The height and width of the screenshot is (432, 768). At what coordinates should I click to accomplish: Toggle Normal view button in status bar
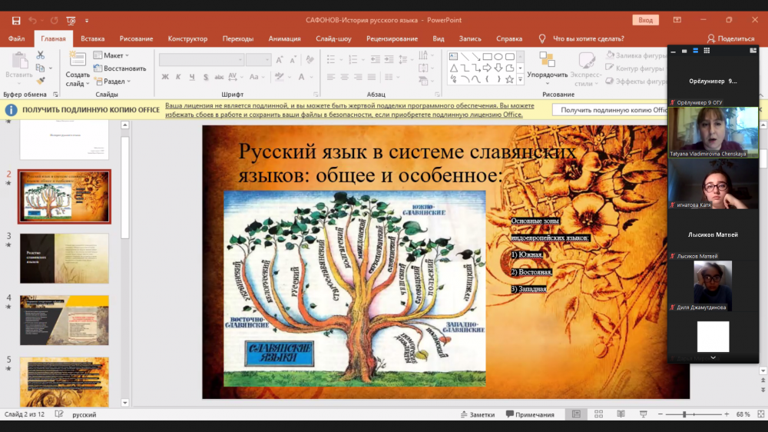[x=576, y=414]
